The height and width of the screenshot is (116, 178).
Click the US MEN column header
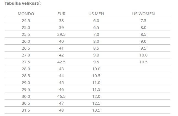[x=96, y=14]
